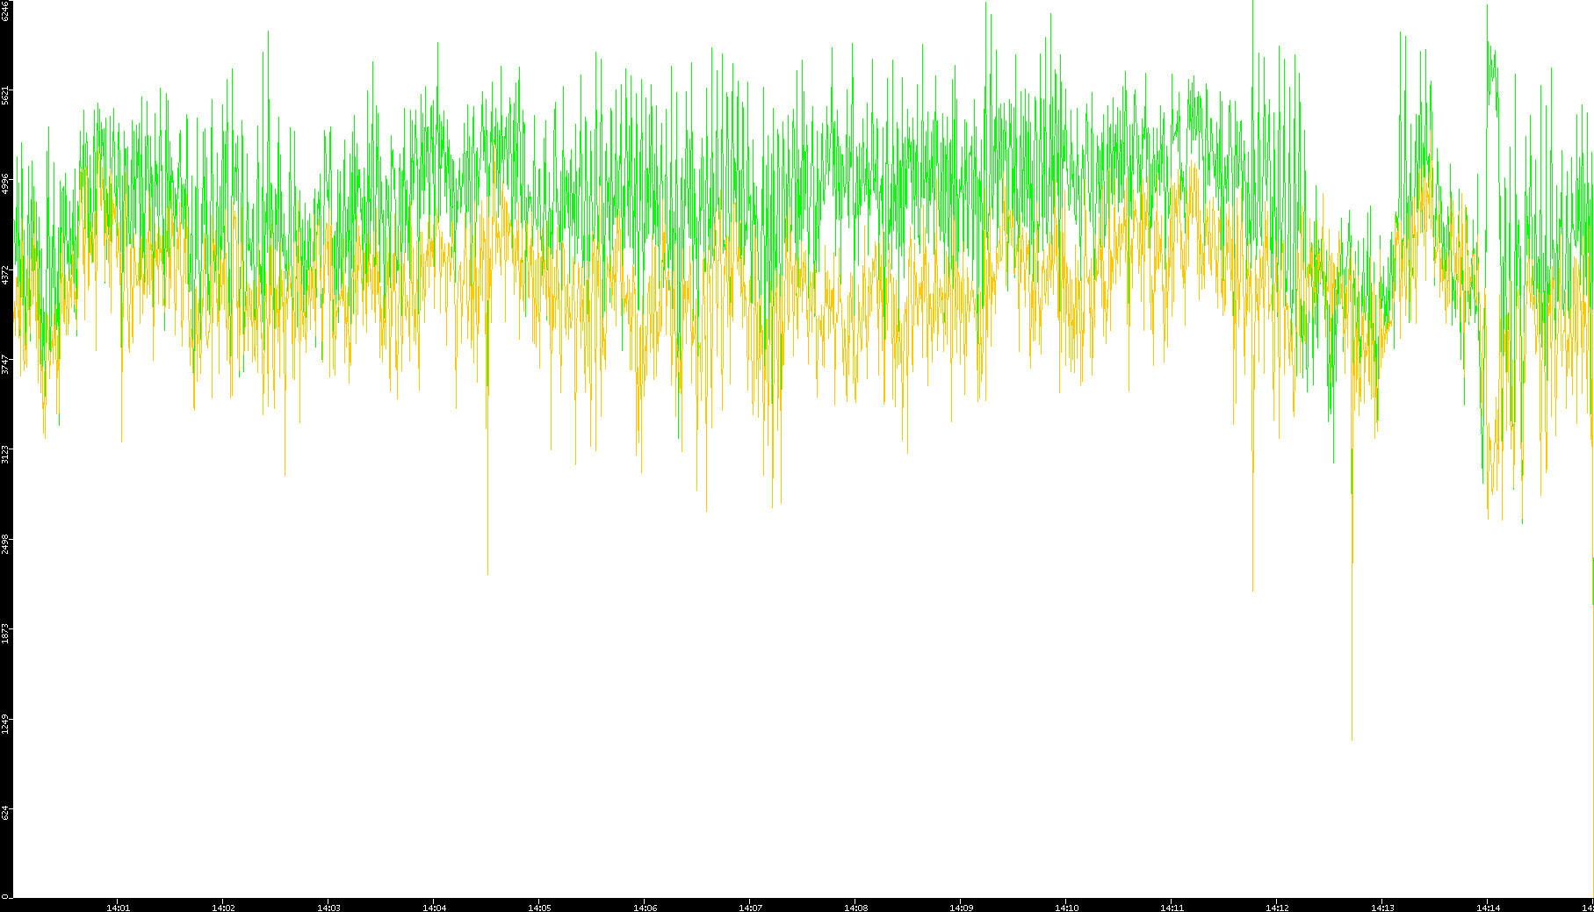The width and height of the screenshot is (1594, 912).
Task: Click the 6246 value on vertical axis
Action: coord(5,11)
